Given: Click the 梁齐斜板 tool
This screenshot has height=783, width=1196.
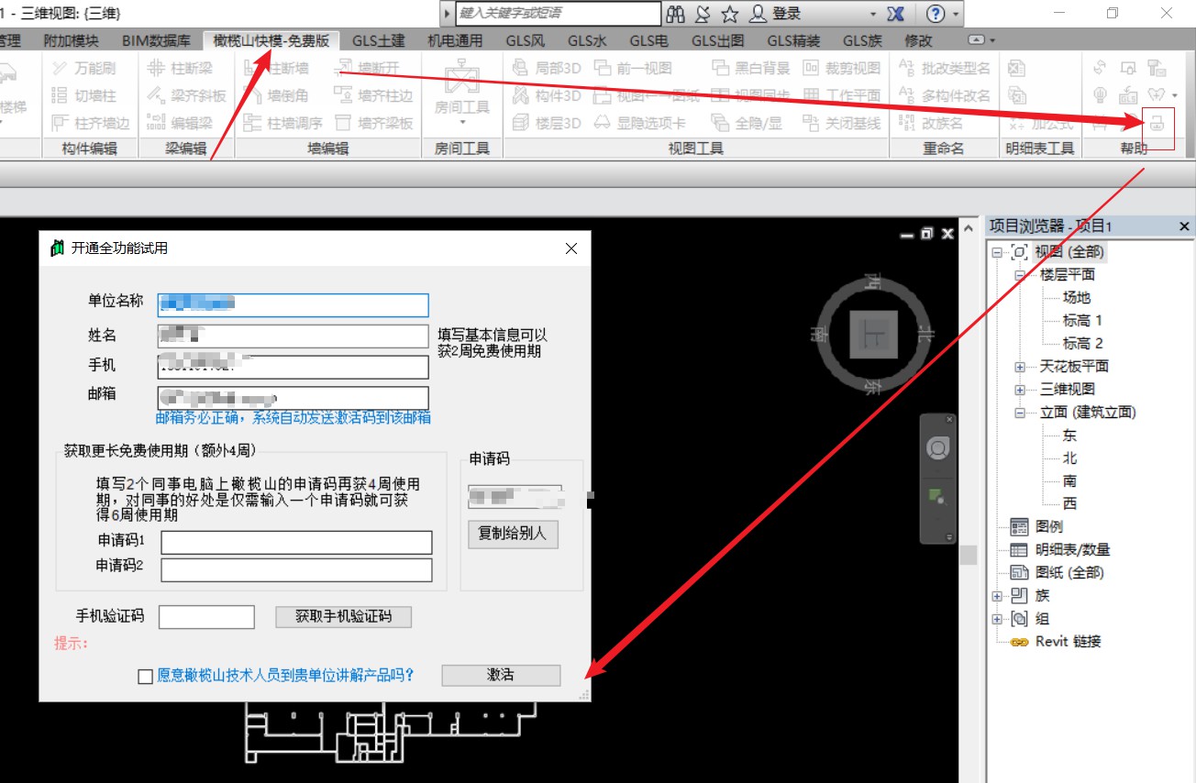Looking at the screenshot, I should (186, 95).
